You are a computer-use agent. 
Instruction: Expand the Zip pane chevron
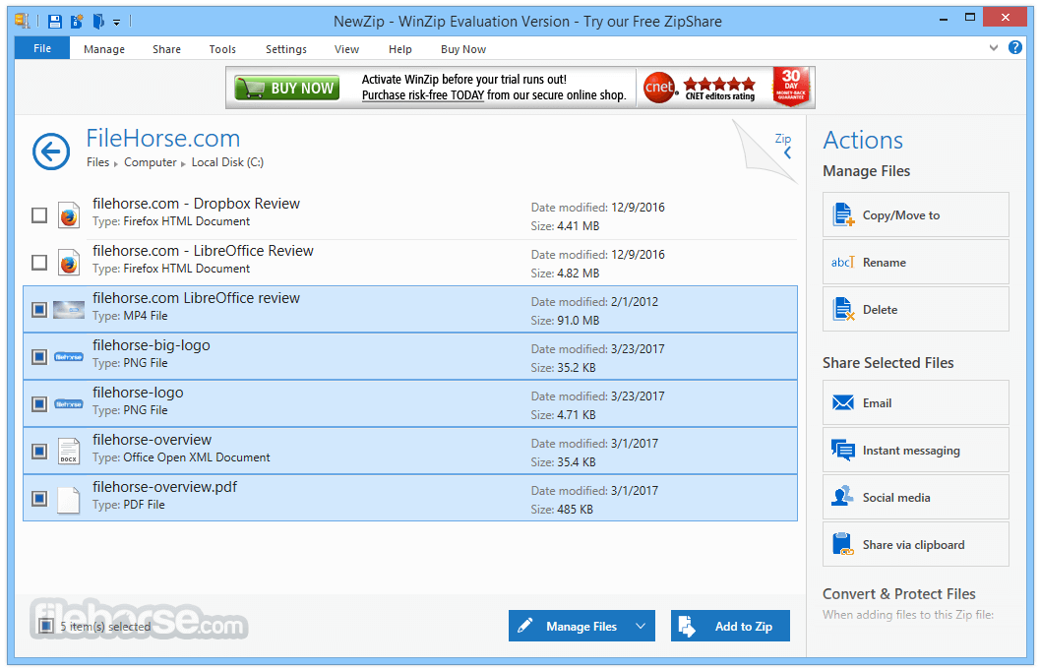787,153
